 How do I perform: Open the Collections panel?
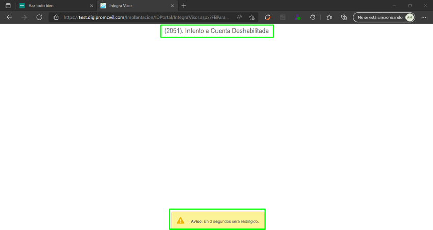click(x=344, y=17)
